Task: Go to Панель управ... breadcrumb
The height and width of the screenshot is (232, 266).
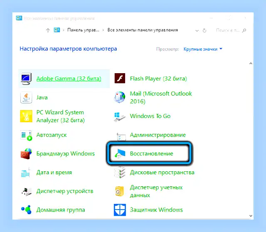Action: (x=83, y=30)
